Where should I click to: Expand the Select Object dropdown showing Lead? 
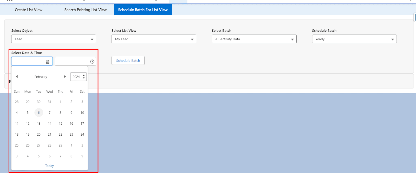coord(54,39)
